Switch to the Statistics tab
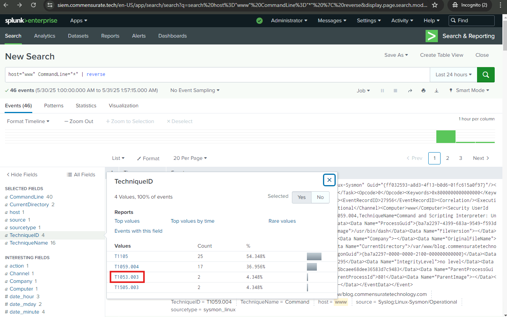The width and height of the screenshot is (507, 317). click(86, 106)
